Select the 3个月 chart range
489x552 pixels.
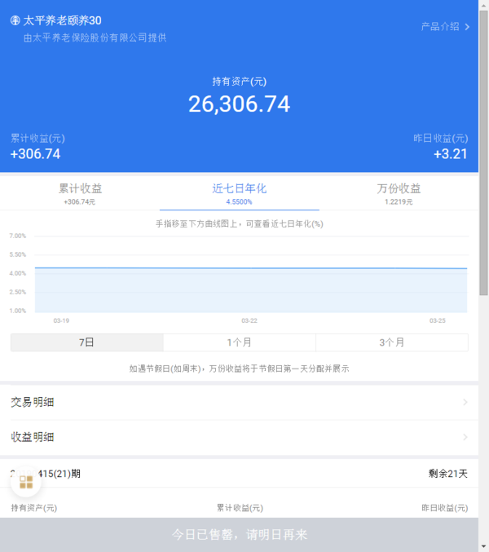tap(392, 342)
